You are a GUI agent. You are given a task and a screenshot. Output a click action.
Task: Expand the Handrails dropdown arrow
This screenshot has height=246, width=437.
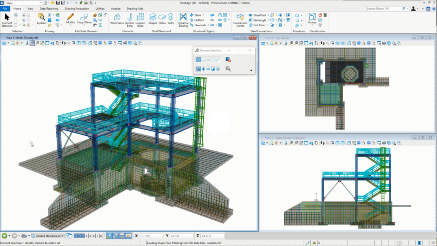(208, 25)
